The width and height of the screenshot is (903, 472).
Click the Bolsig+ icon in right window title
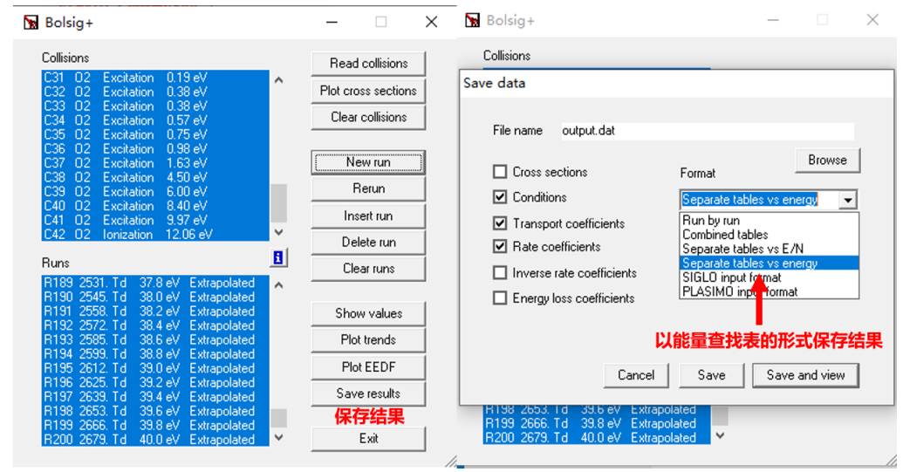472,21
